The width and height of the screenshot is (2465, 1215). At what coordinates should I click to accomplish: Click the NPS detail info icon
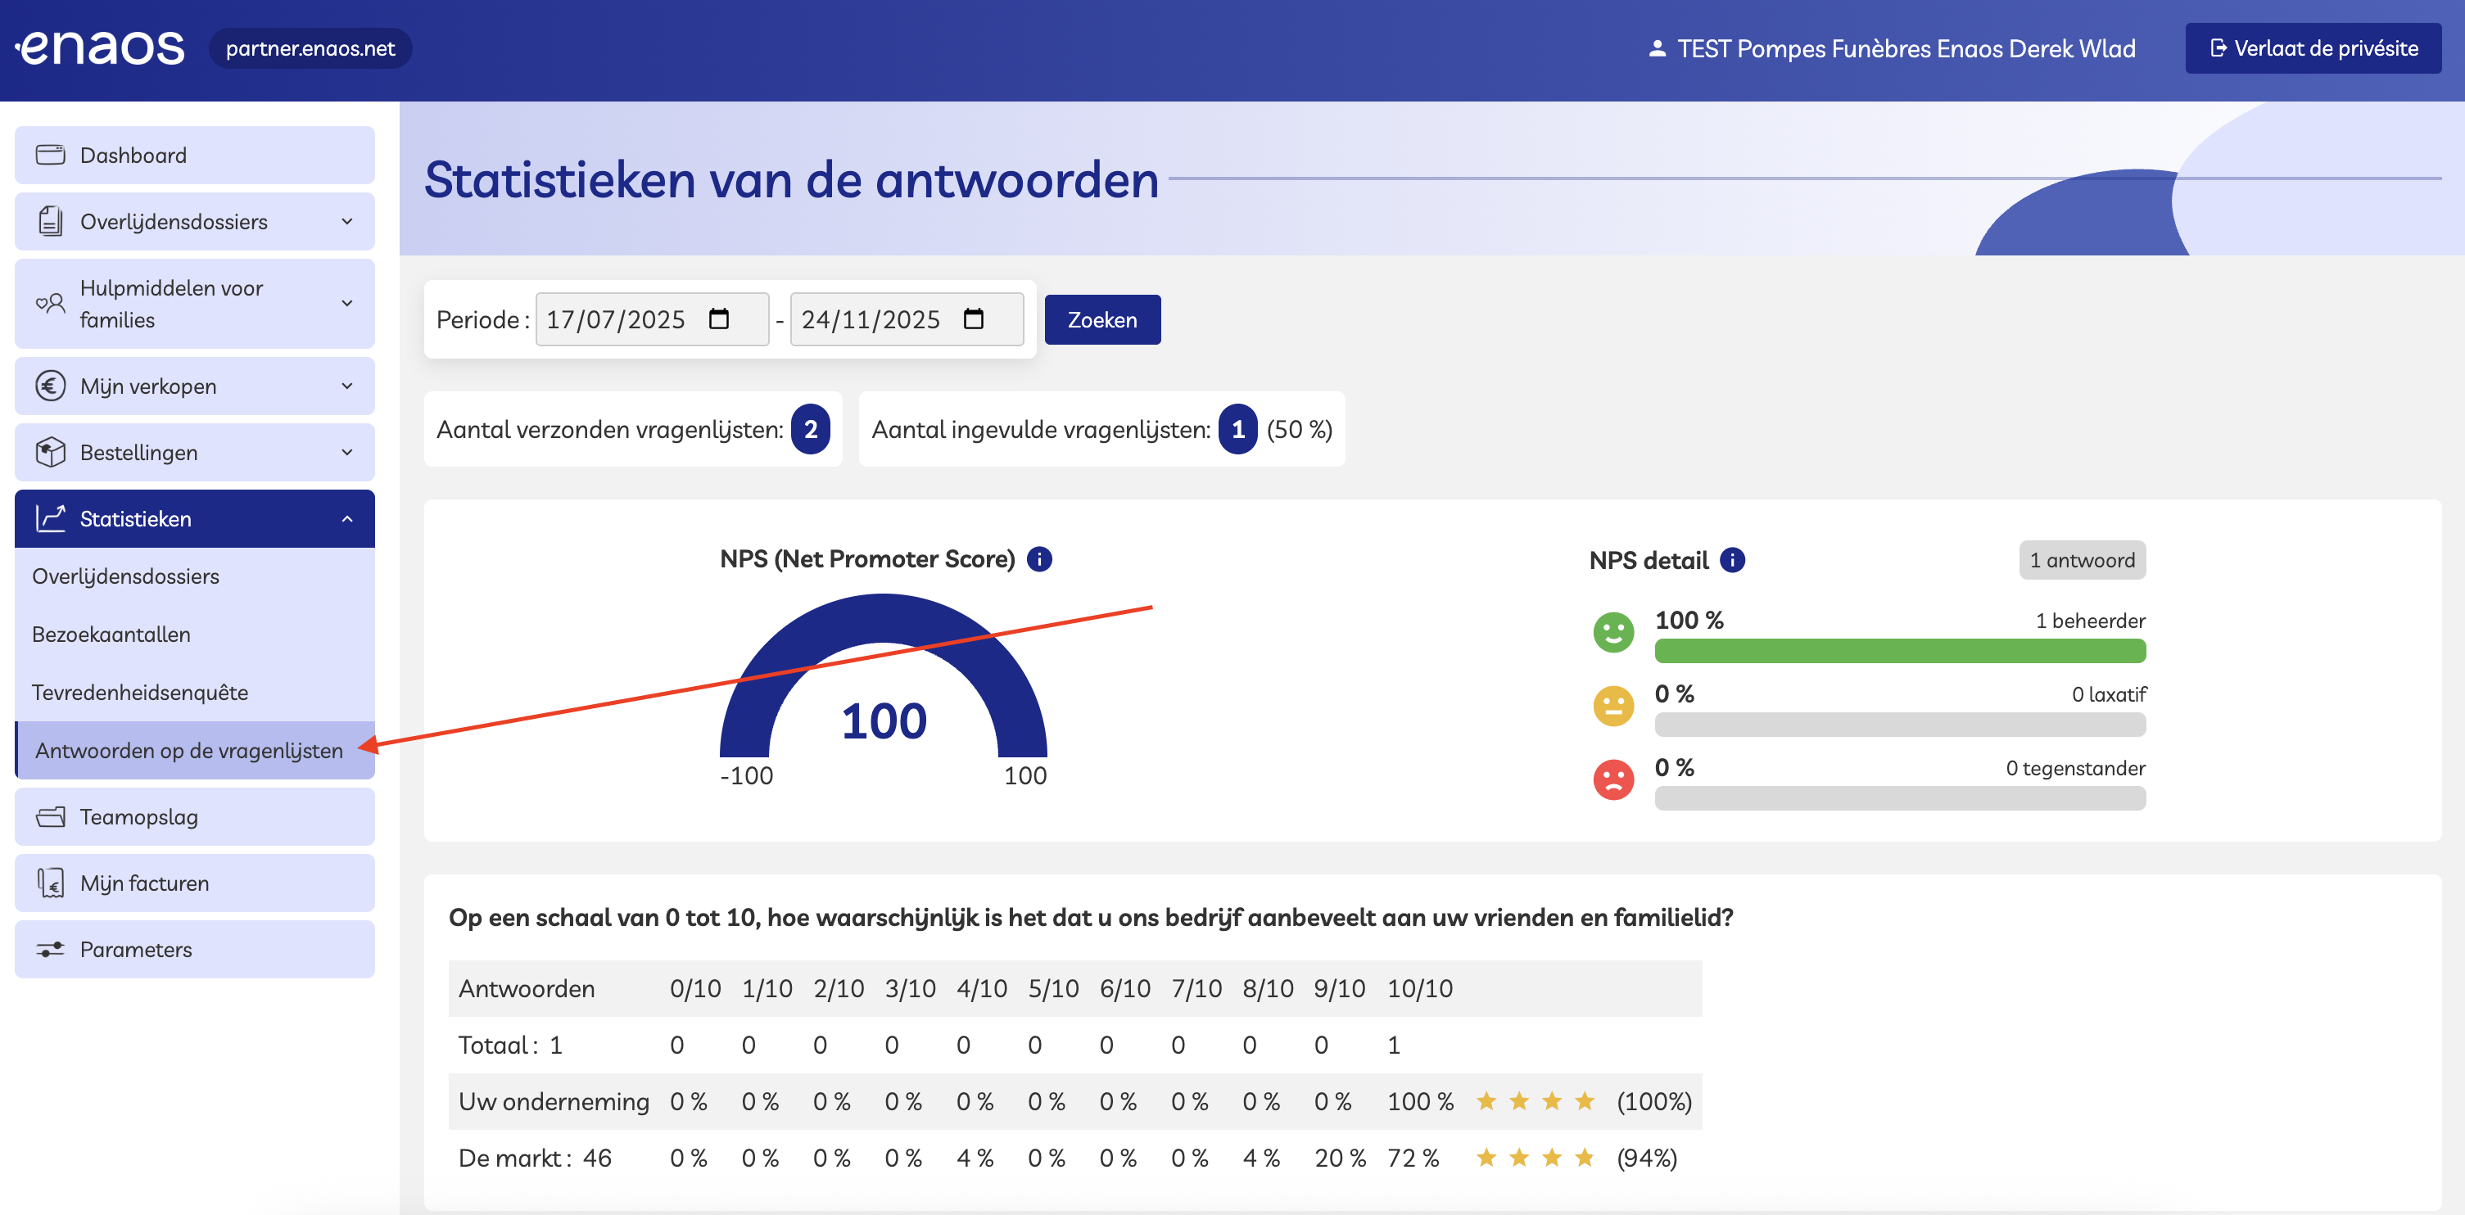[x=1732, y=560]
